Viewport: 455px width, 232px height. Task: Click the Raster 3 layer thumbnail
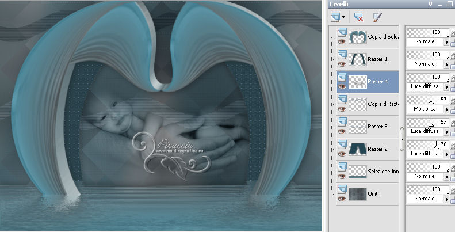358,127
